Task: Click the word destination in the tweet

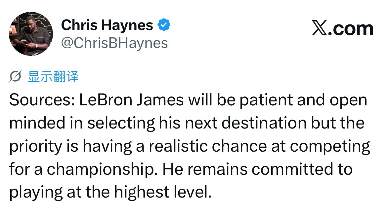Action: tap(264, 123)
